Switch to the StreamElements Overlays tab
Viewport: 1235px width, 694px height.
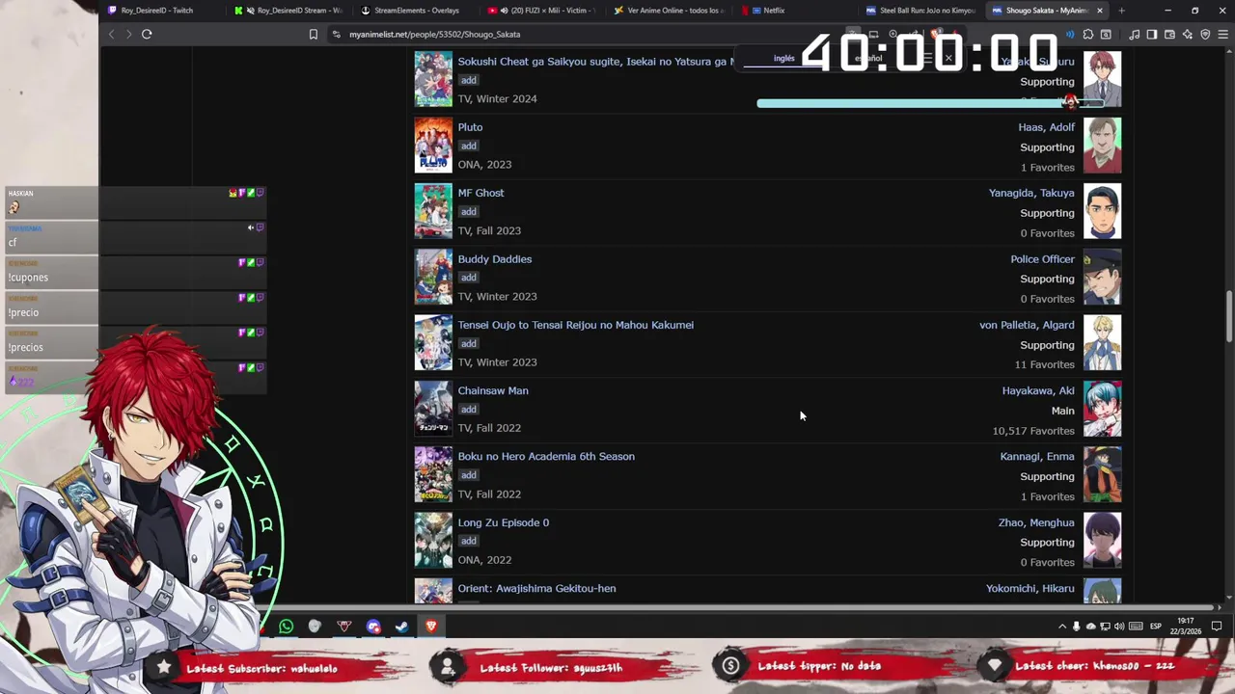pos(415,11)
